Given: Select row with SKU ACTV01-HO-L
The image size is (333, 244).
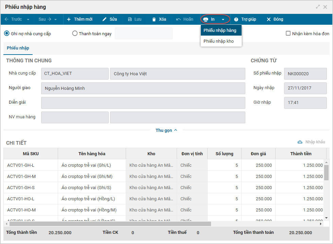Looking at the screenshot, I should [164, 199].
